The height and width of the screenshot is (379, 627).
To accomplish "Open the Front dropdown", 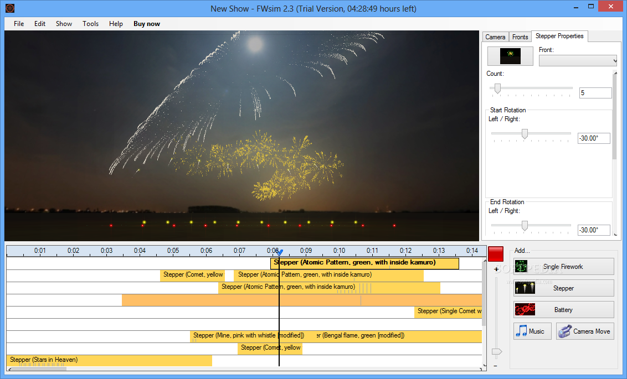I will click(578, 61).
